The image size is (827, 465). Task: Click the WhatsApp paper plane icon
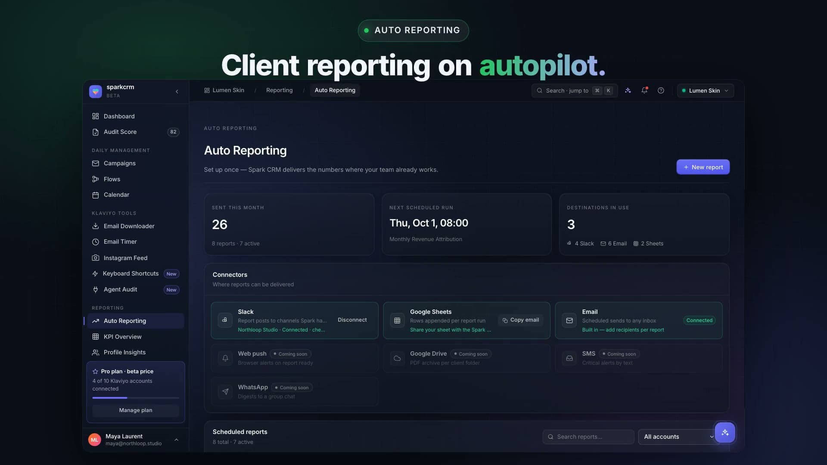[225, 391]
